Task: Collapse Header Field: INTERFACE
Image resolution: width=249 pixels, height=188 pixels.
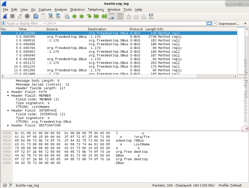Action: tap(8, 111)
